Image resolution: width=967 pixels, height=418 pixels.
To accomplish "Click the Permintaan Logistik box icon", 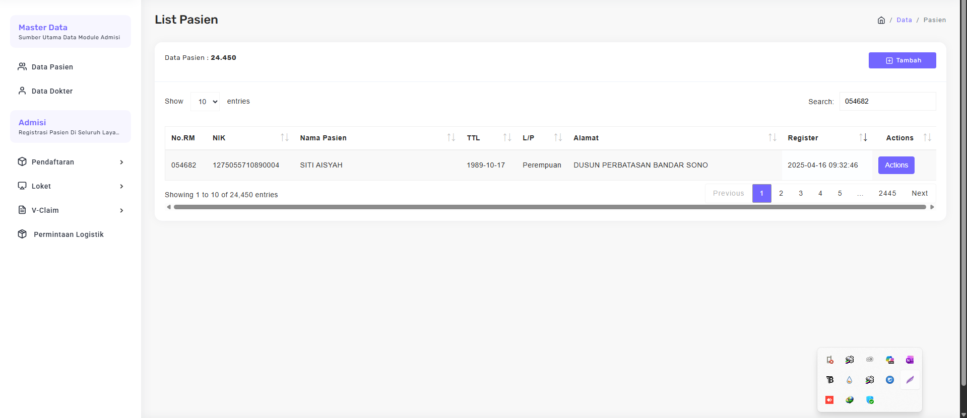I will tap(22, 234).
